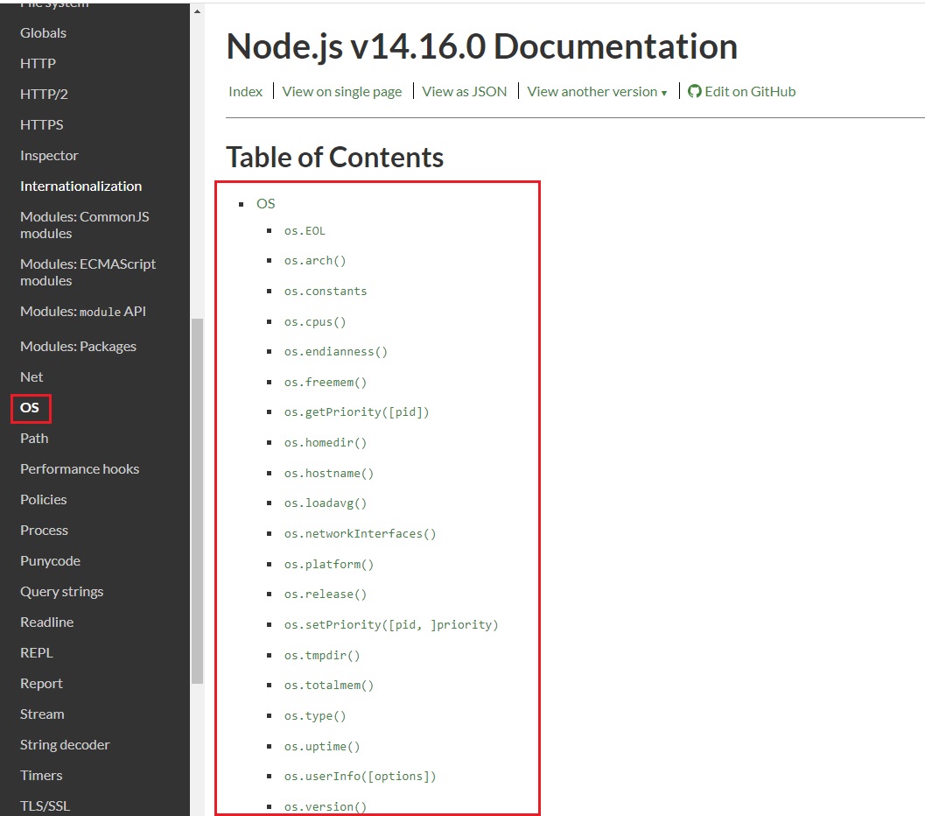Image resolution: width=925 pixels, height=816 pixels.
Task: Jump to os.arch() in the contents
Action: pos(315,261)
